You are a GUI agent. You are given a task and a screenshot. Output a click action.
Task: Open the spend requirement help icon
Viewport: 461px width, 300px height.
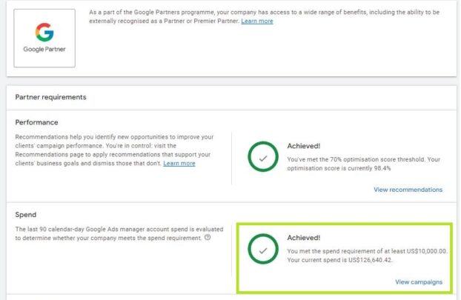208,238
